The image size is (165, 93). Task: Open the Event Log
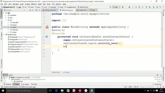click(x=157, y=84)
